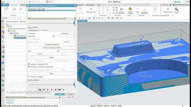Open the Файл menu
The width and height of the screenshot is (191, 107).
(x=5, y=5)
